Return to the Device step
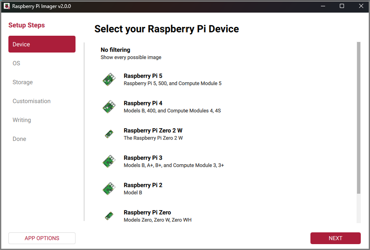The image size is (370, 250). click(42, 44)
